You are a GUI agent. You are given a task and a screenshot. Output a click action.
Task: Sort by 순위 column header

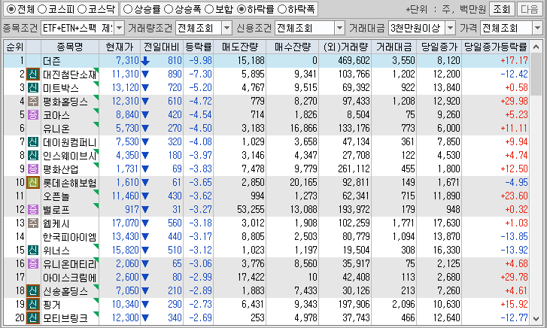click(x=14, y=47)
